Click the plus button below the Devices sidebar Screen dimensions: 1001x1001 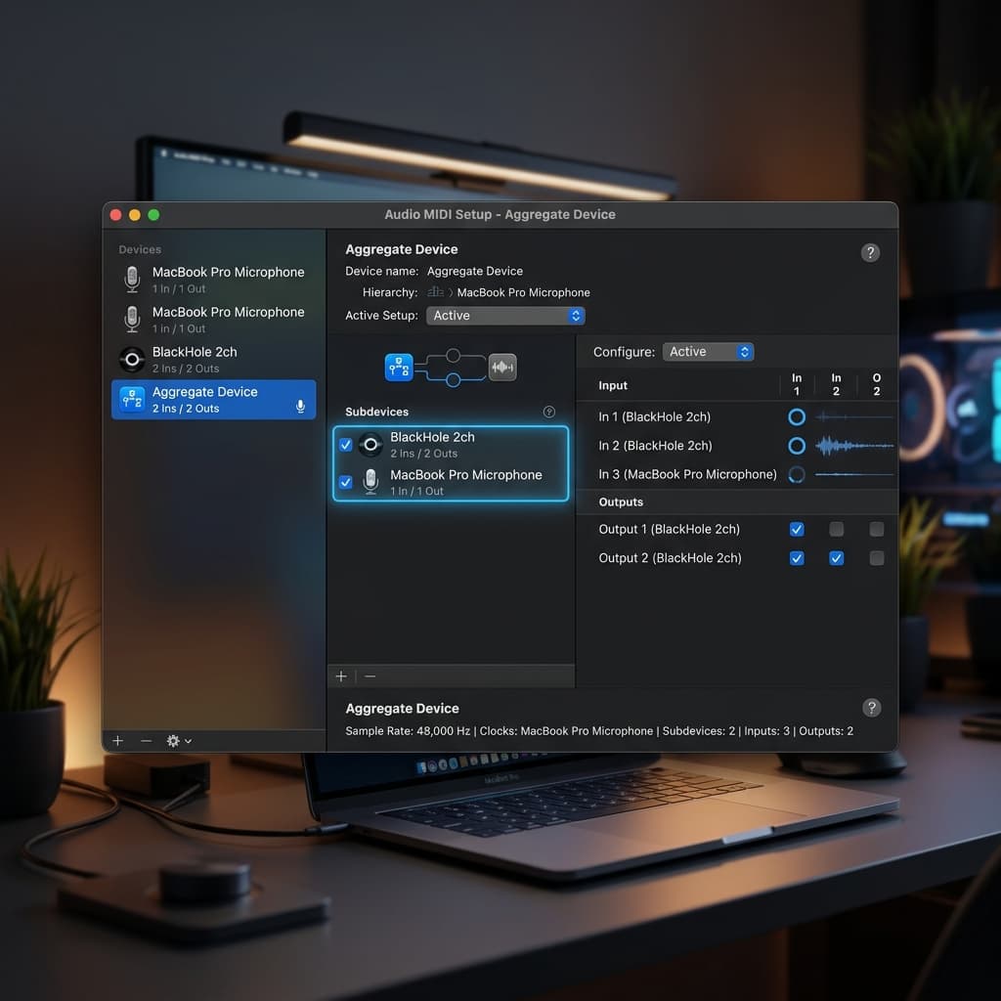pyautogui.click(x=118, y=741)
